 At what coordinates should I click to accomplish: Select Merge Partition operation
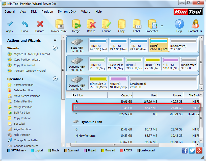coord(23,107)
